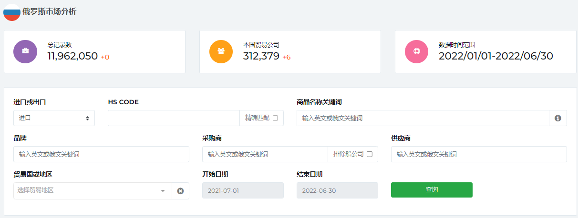Image resolution: width=578 pixels, height=218 pixels.
Task: Open the product keyword info icon
Action: tap(558, 118)
